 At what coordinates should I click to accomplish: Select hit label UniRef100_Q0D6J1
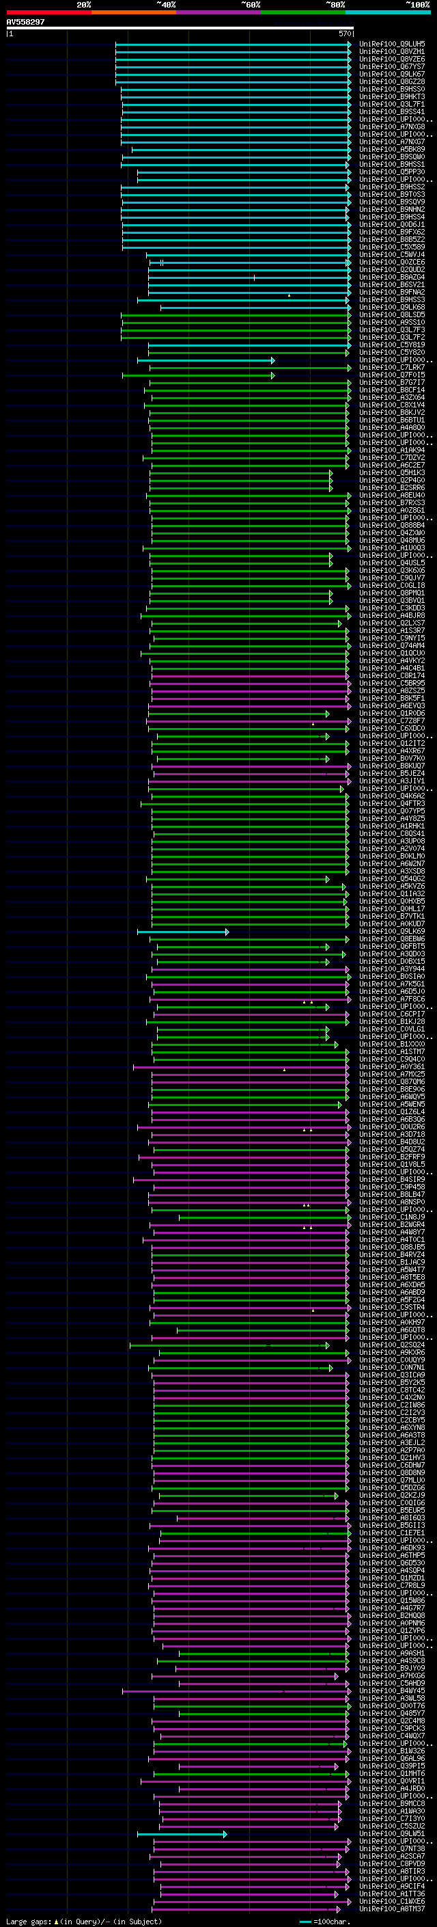392,224
